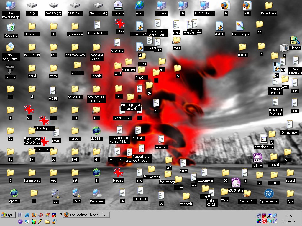Open the blacksc red splat icon
Screen dimensions: 302x226
click(x=118, y=175)
